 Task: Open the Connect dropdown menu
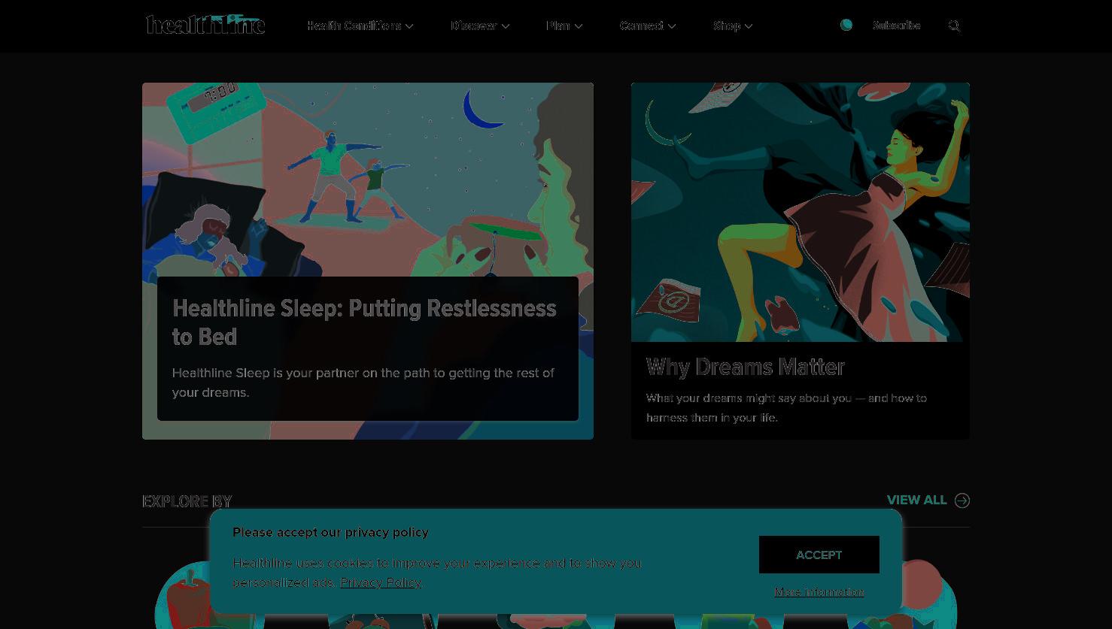coord(648,26)
